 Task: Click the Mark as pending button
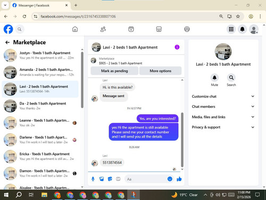[114, 71]
